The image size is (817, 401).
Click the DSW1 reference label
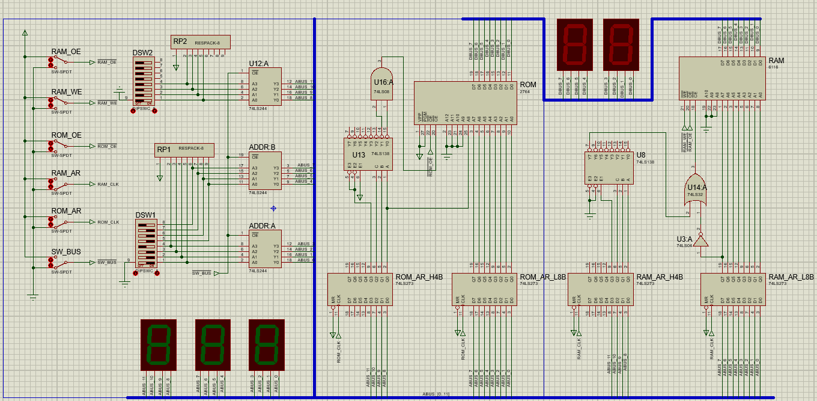click(145, 215)
